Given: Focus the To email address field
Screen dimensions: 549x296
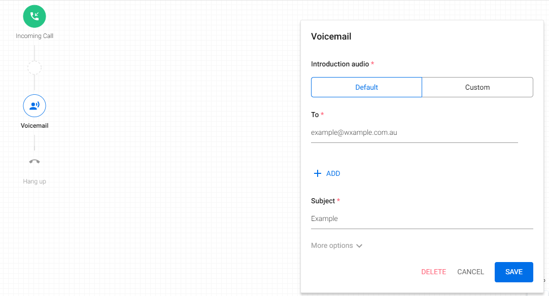Looking at the screenshot, I should (414, 133).
